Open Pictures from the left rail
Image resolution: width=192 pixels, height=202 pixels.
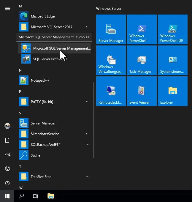[7, 154]
